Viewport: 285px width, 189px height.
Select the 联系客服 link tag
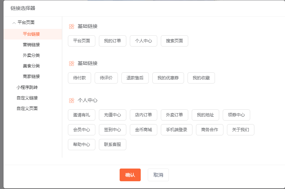tap(113, 145)
